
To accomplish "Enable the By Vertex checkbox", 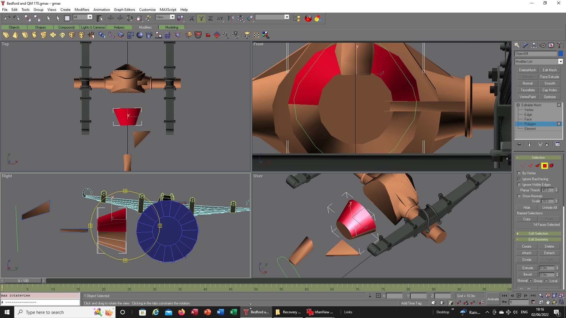I will tap(519, 173).
